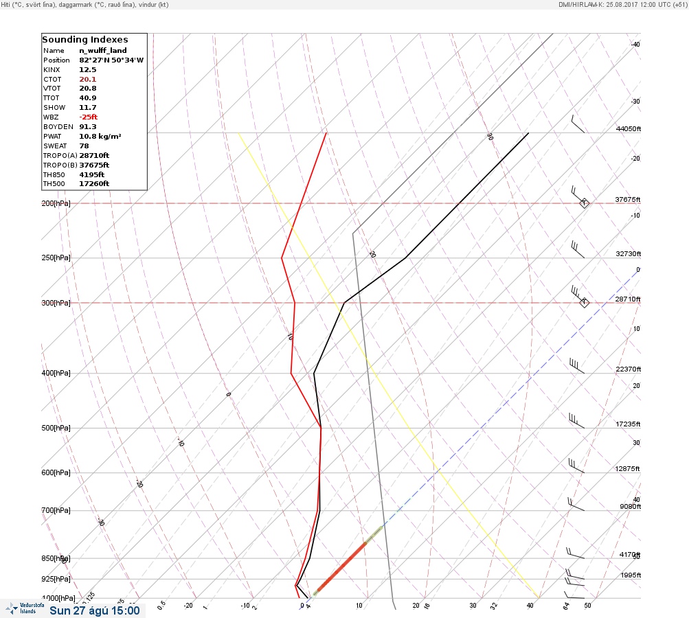Click the SWEAT value 78
The height and width of the screenshot is (618, 689).
pyautogui.click(x=84, y=146)
